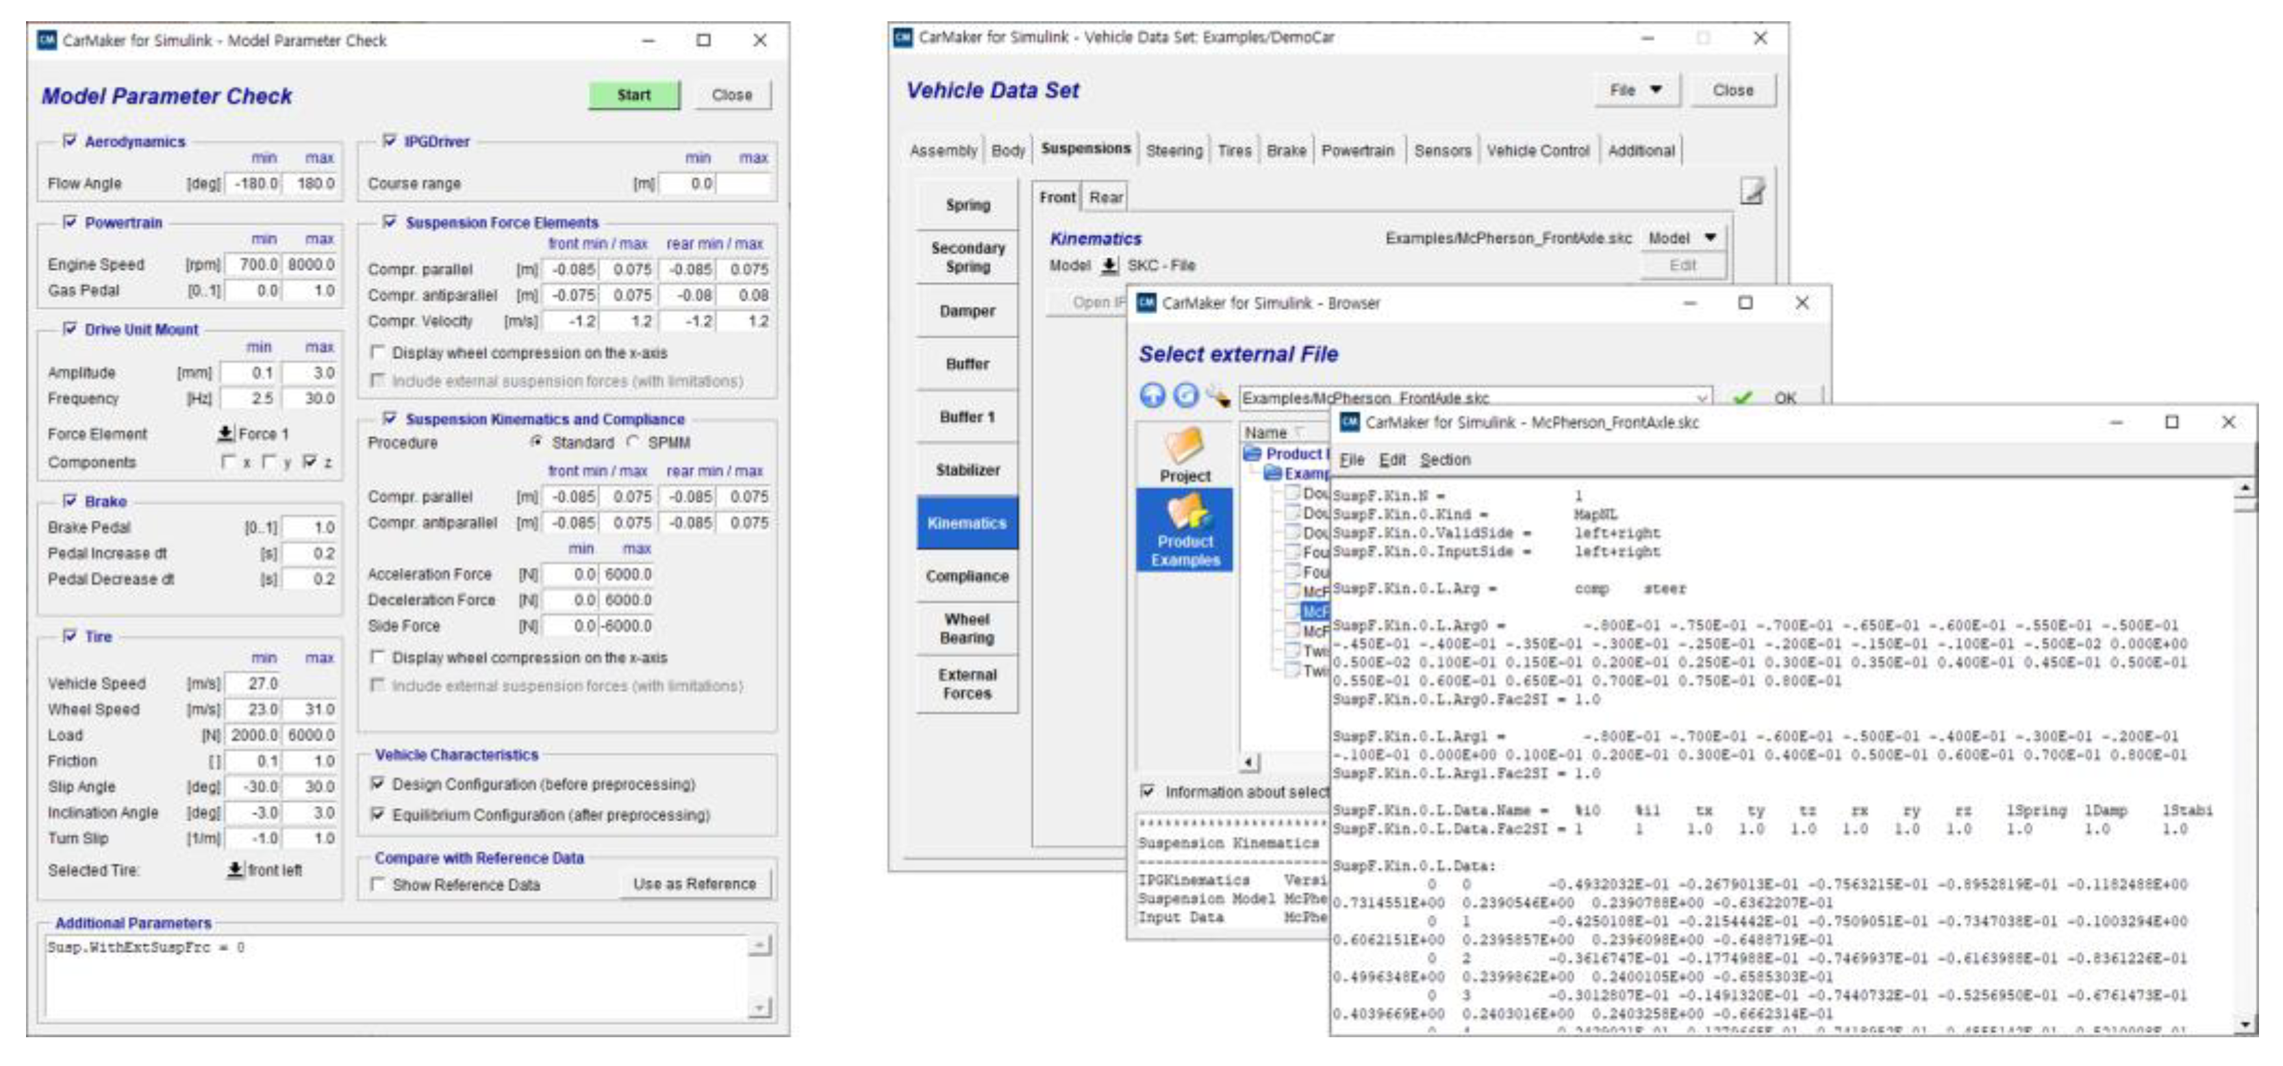
Task: Expand the external file path combo box
Action: (x=1702, y=398)
